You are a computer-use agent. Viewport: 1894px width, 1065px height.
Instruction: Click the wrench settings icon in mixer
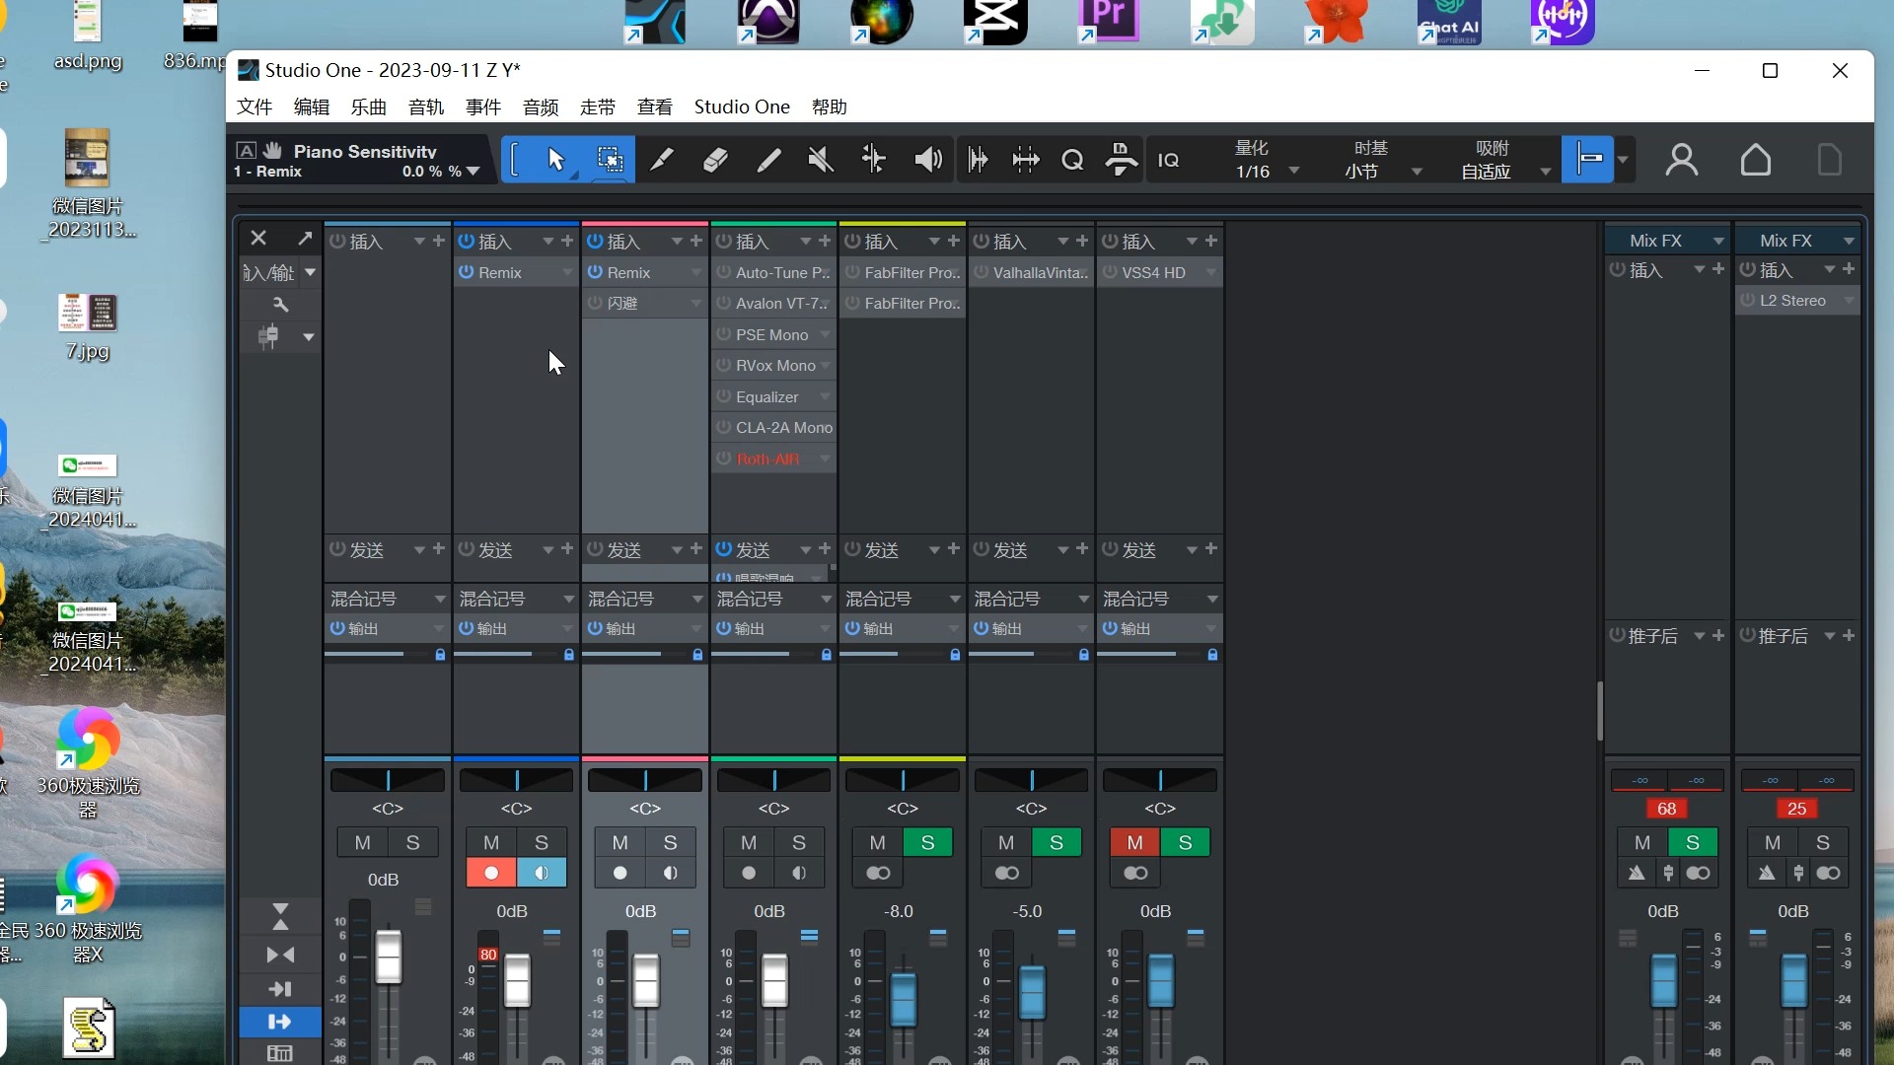pyautogui.click(x=280, y=305)
